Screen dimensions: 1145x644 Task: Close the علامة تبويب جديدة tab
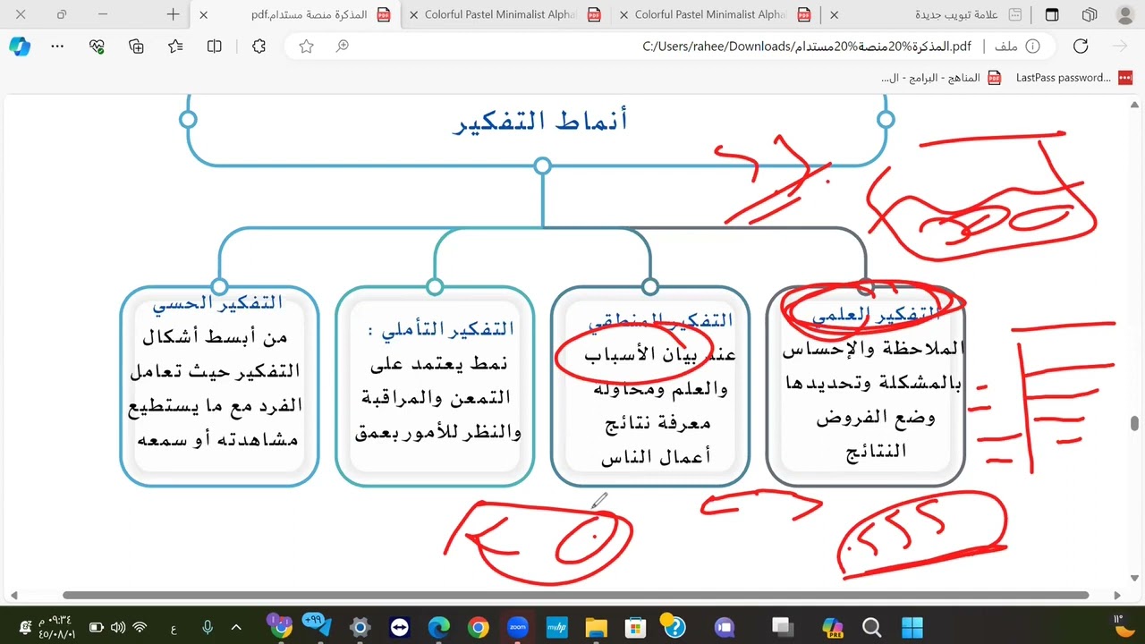point(834,14)
